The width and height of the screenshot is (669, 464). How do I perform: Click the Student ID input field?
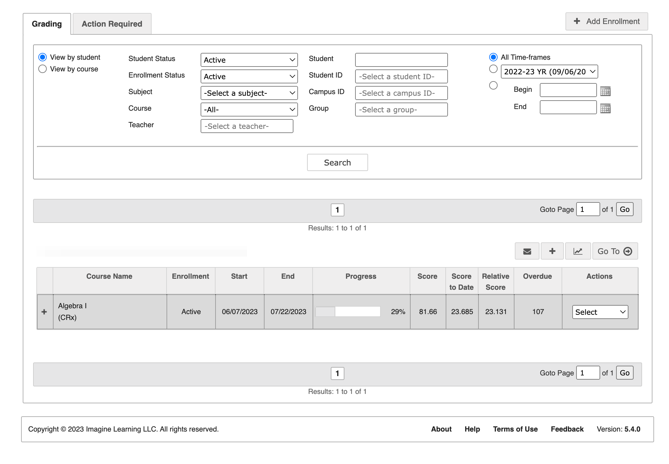pos(401,77)
